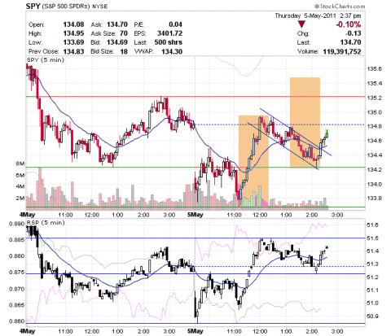Select the P/E value 0.04

175,24
